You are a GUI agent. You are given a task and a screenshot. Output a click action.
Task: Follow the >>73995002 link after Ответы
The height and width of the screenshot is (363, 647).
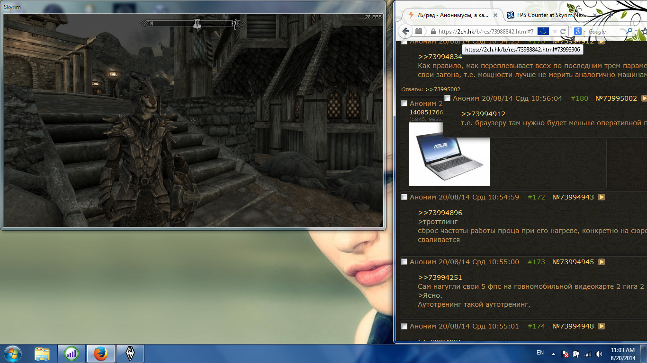click(x=443, y=89)
